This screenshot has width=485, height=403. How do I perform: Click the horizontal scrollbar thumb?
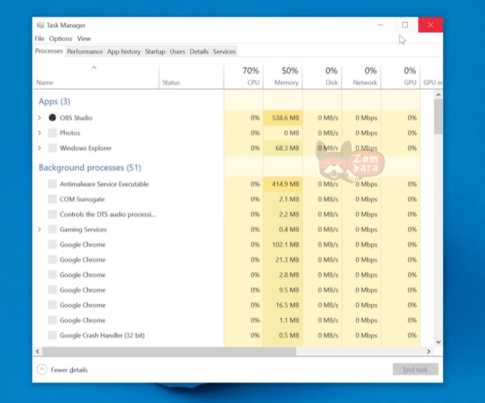click(x=169, y=352)
